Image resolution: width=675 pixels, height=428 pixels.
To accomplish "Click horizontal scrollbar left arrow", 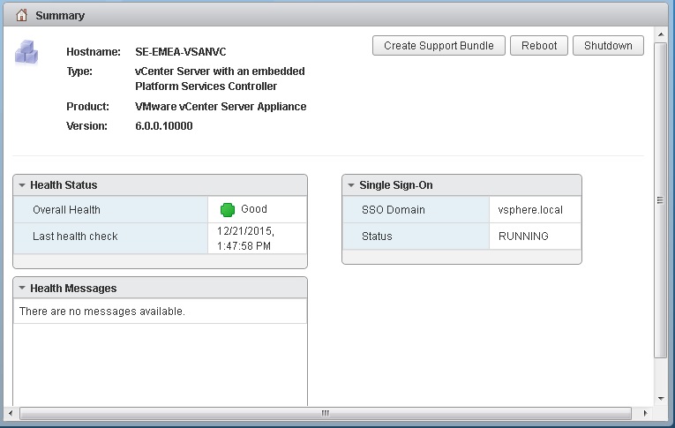I will (x=11, y=413).
